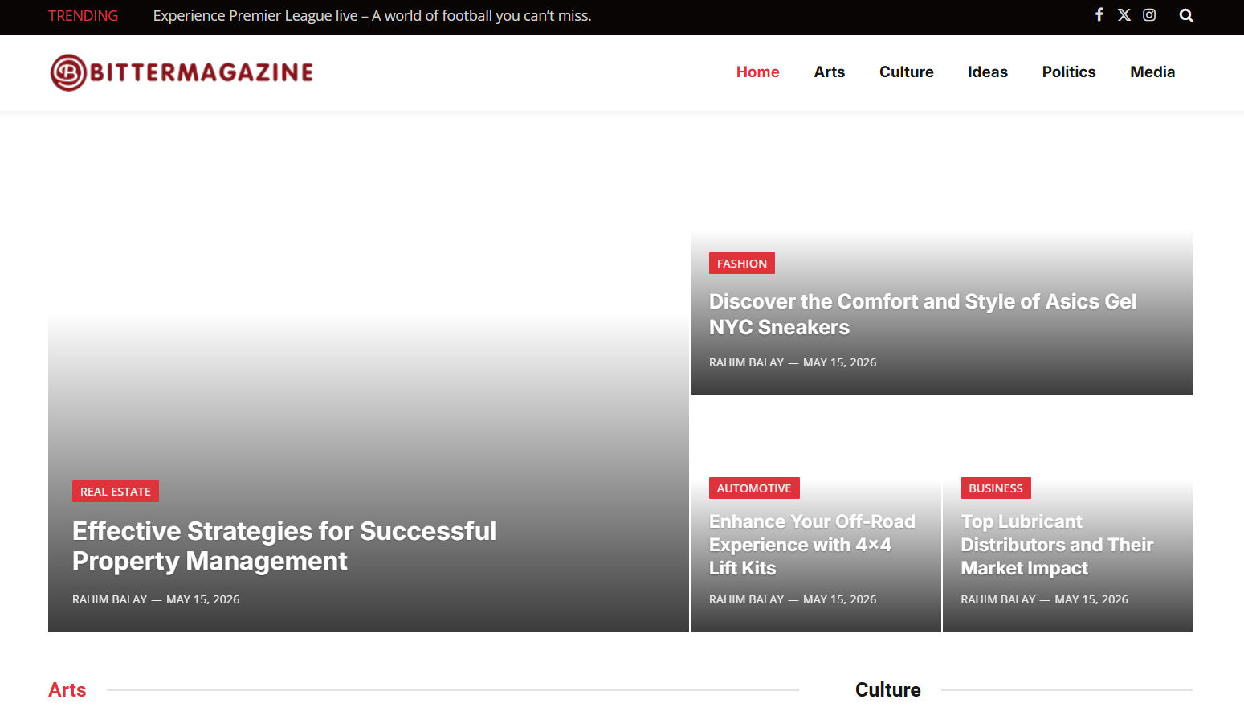This screenshot has height=707, width=1244.
Task: Open the Ideas menu item
Action: pos(988,72)
